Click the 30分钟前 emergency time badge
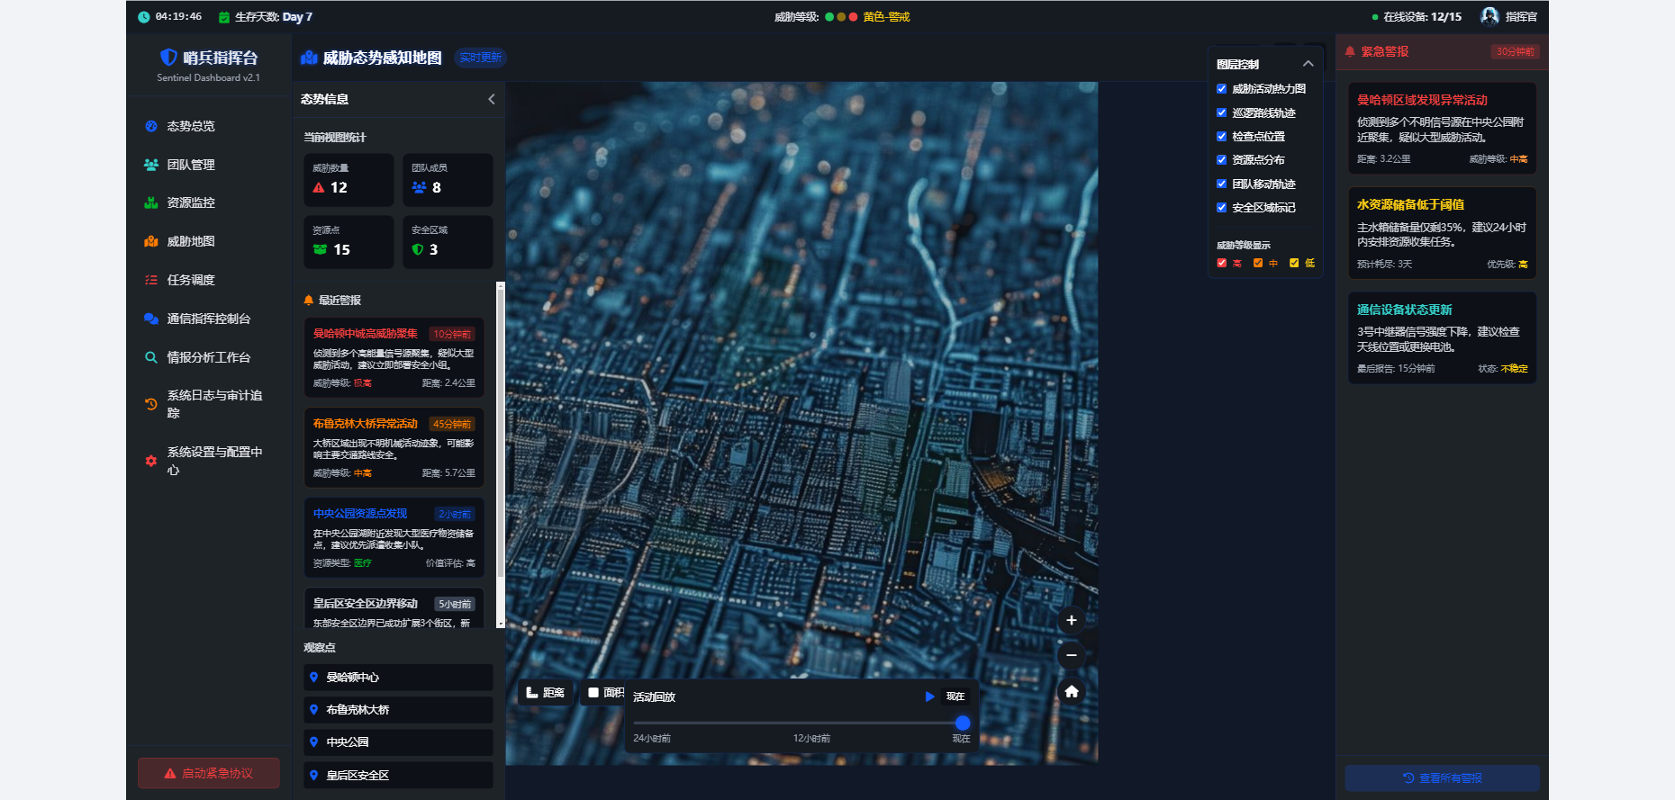This screenshot has width=1675, height=800. point(1515,52)
